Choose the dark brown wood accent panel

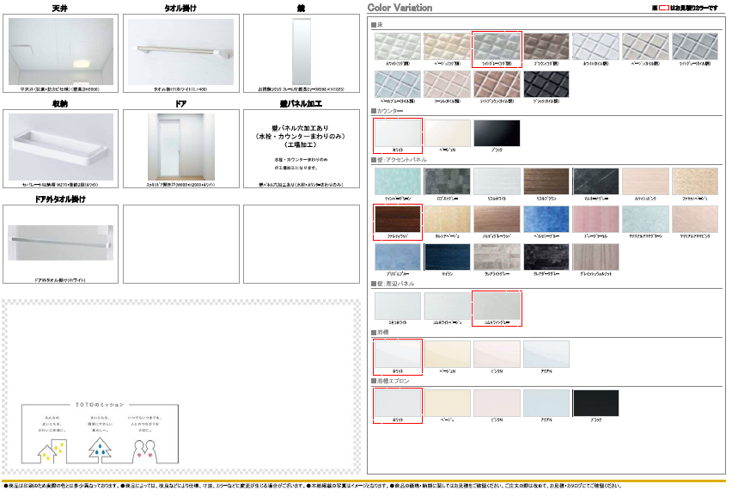pyautogui.click(x=397, y=220)
